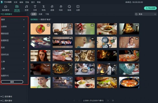Go to the next results page
The height and width of the screenshot is (103, 158).
pos(108,100)
